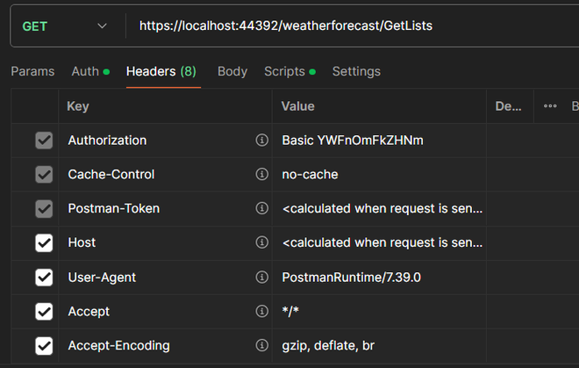Uncheck the Accept header checkbox
579x368 pixels.
(x=44, y=312)
